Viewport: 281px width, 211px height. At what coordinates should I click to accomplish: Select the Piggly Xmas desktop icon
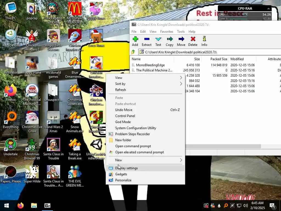coord(96,11)
